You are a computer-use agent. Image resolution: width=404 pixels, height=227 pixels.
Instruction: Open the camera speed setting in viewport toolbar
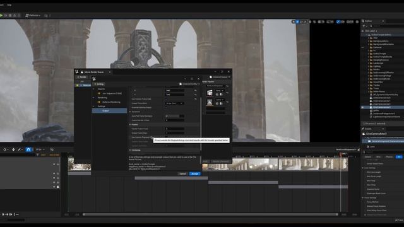(350, 22)
